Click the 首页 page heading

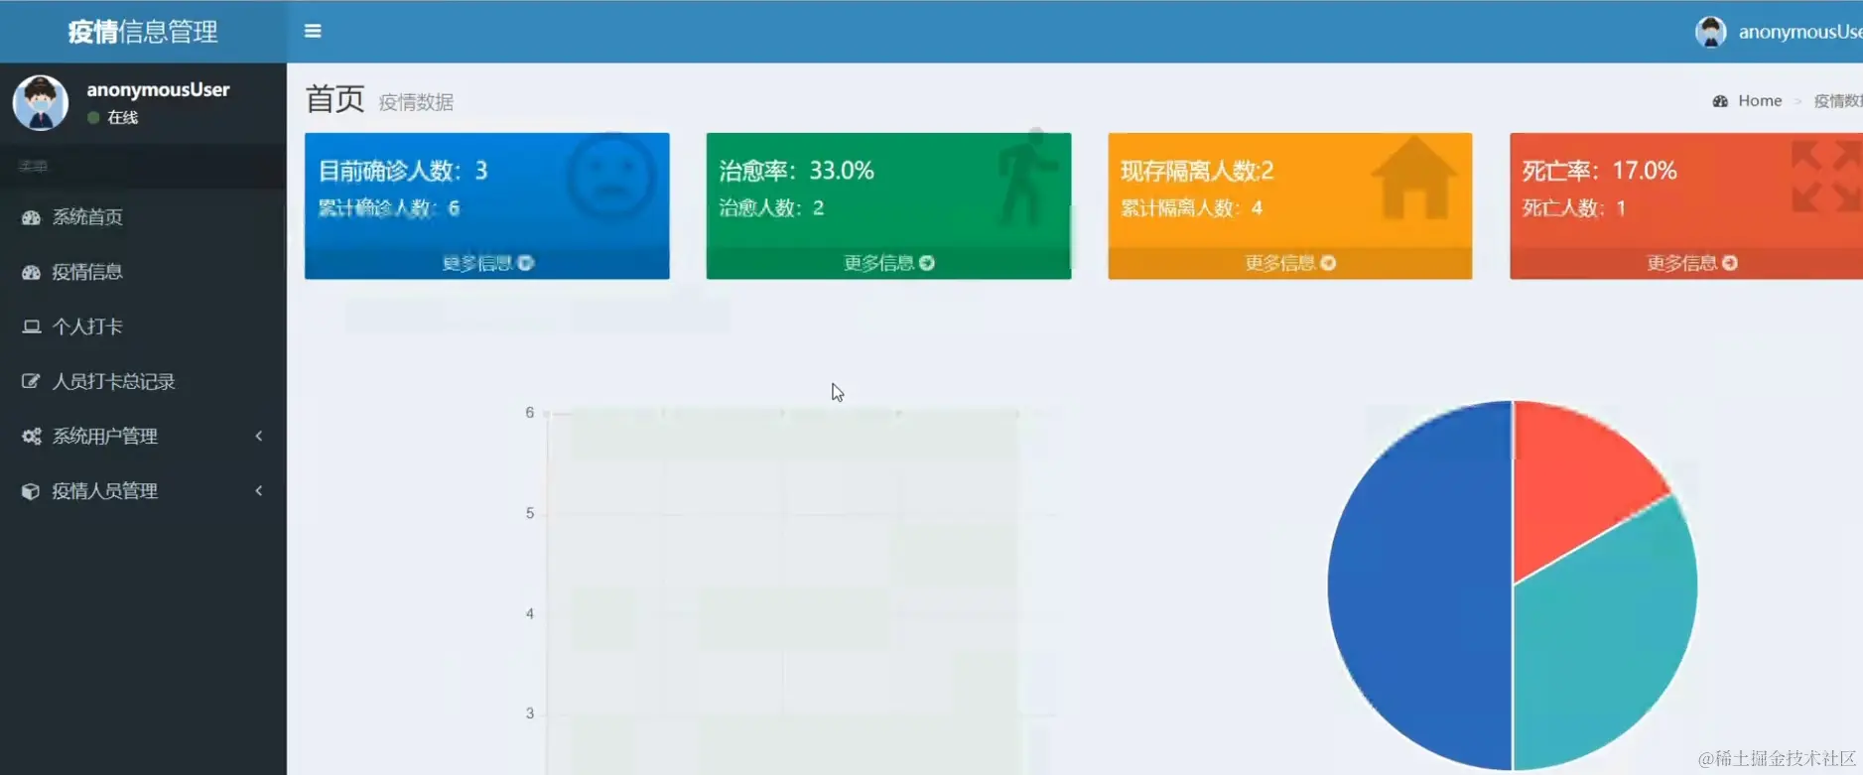pos(335,99)
